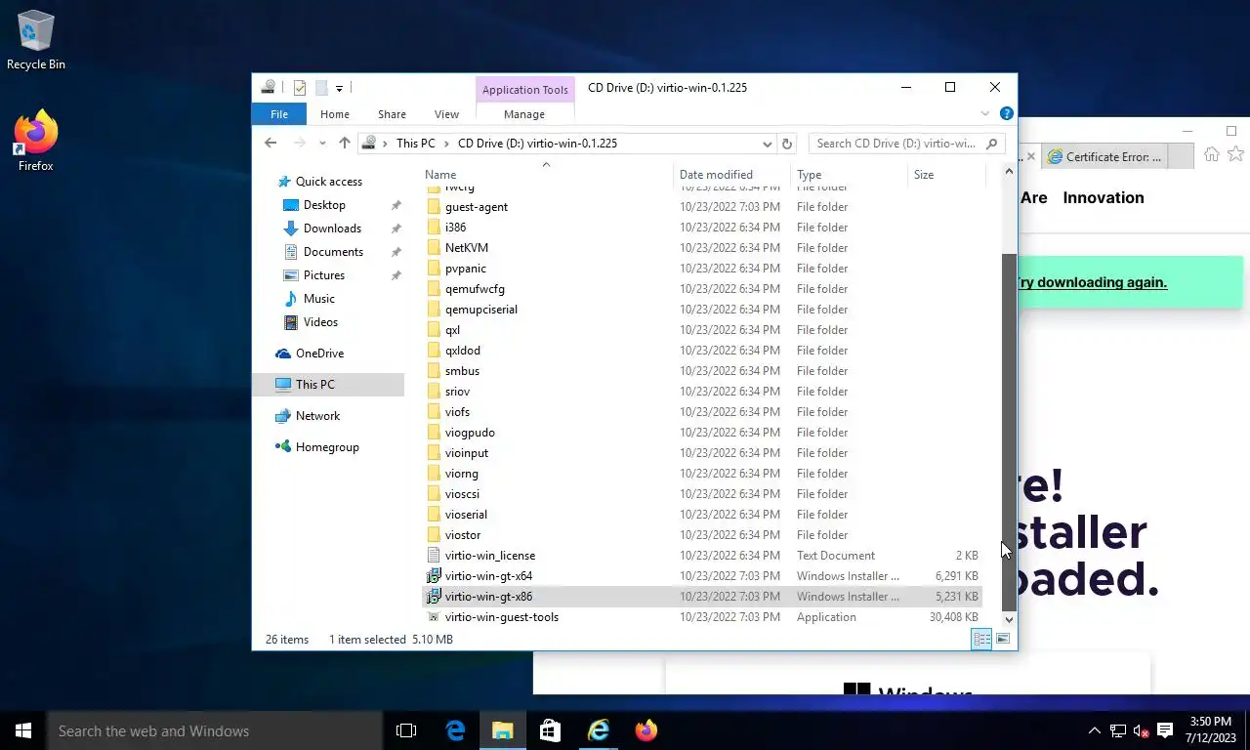Screen dimensions: 1250x750
Task: Expand the ribbon with the chevron
Action: point(986,114)
